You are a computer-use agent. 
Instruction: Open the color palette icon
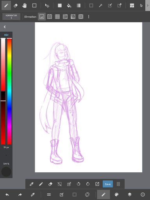coord(116,195)
